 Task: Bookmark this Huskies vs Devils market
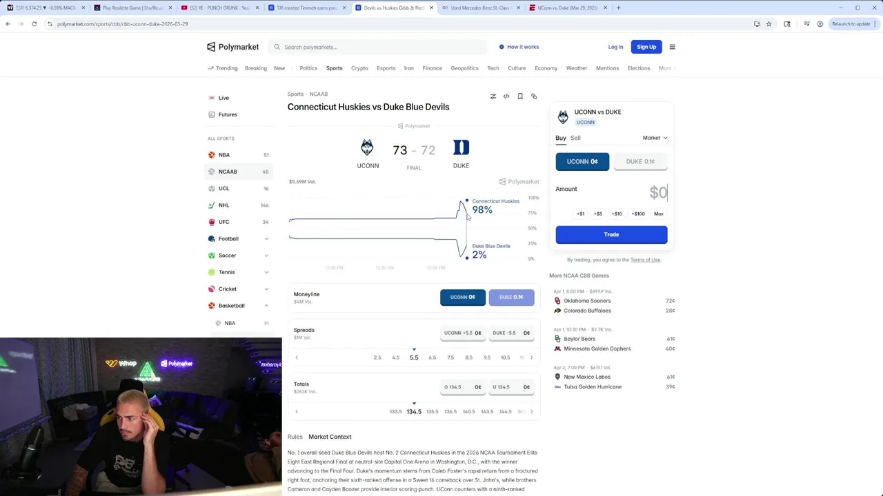(520, 96)
